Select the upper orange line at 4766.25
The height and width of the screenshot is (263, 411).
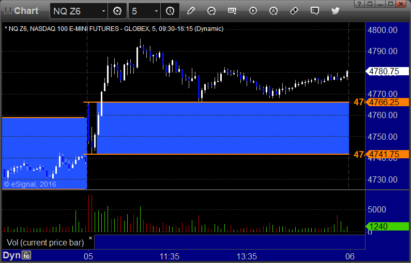click(216, 102)
